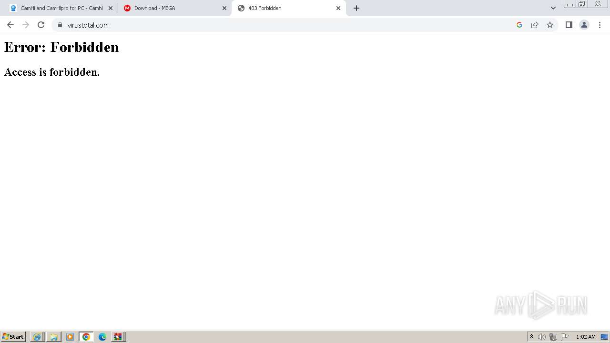Image resolution: width=610 pixels, height=343 pixels.
Task: Open Windows Media Player from the taskbar
Action: pos(70,337)
